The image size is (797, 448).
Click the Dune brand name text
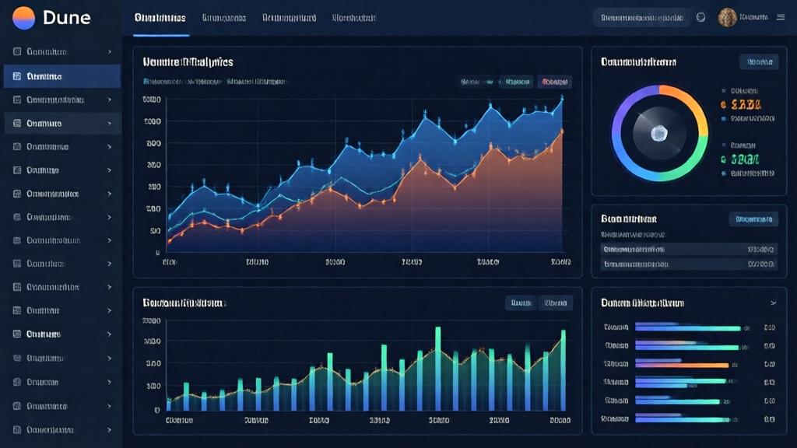(67, 18)
